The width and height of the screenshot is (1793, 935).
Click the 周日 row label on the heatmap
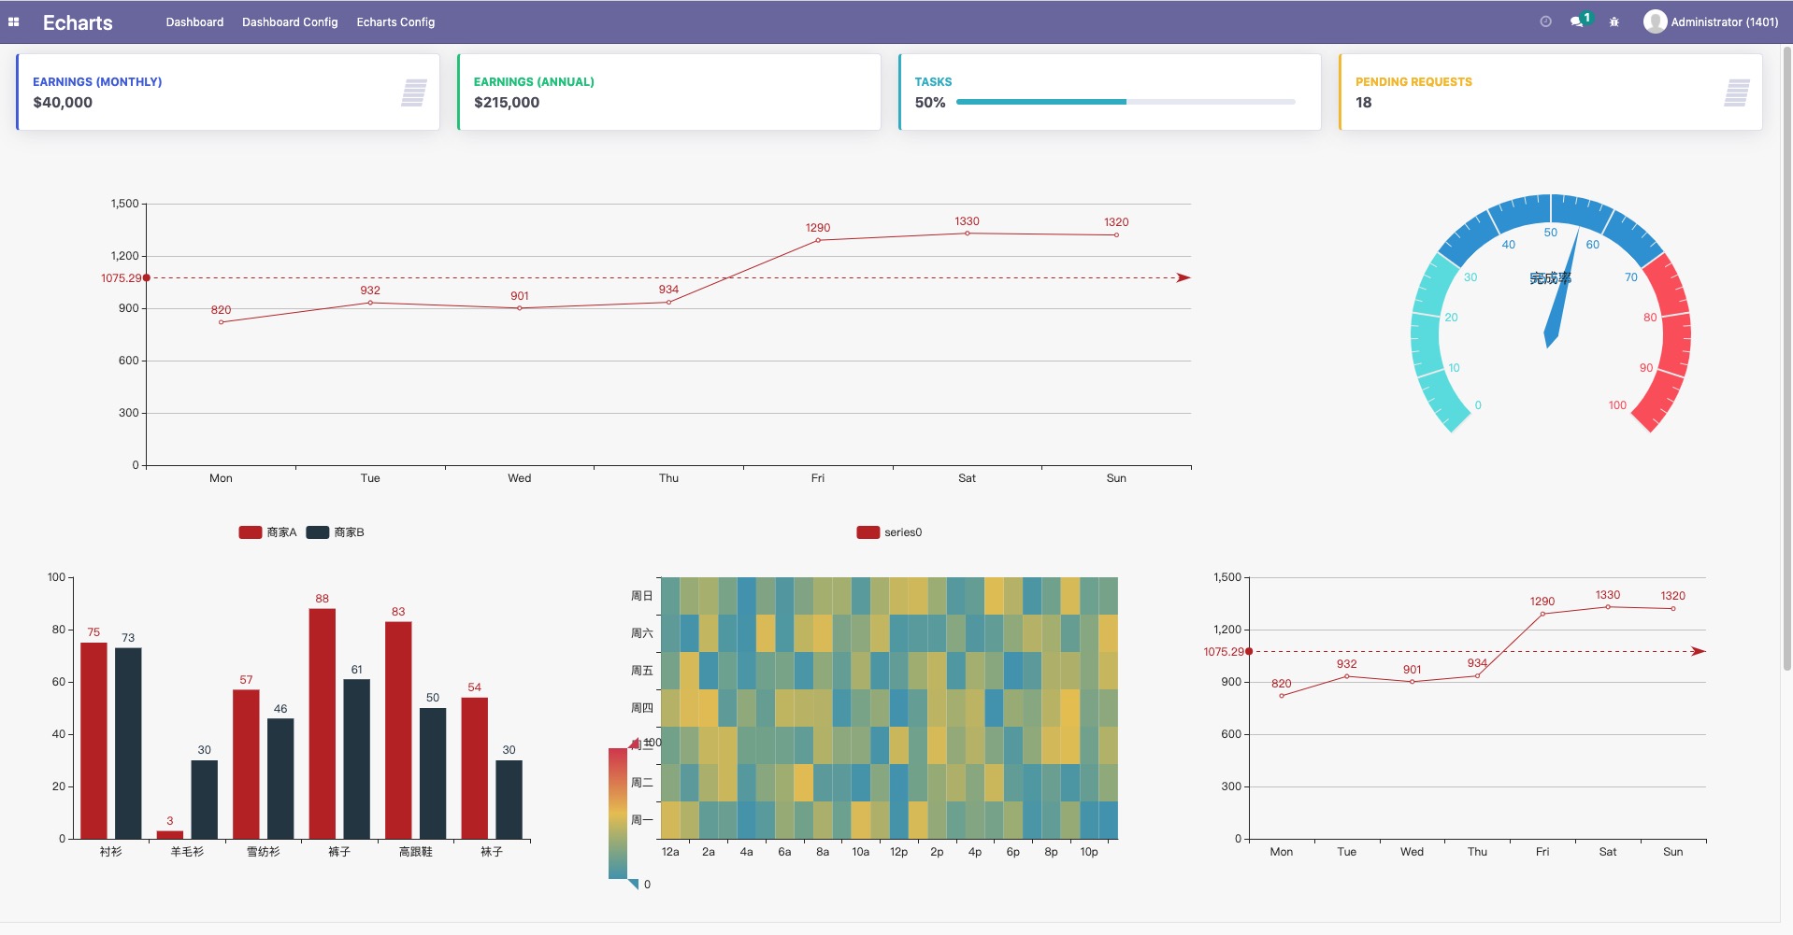click(x=642, y=596)
